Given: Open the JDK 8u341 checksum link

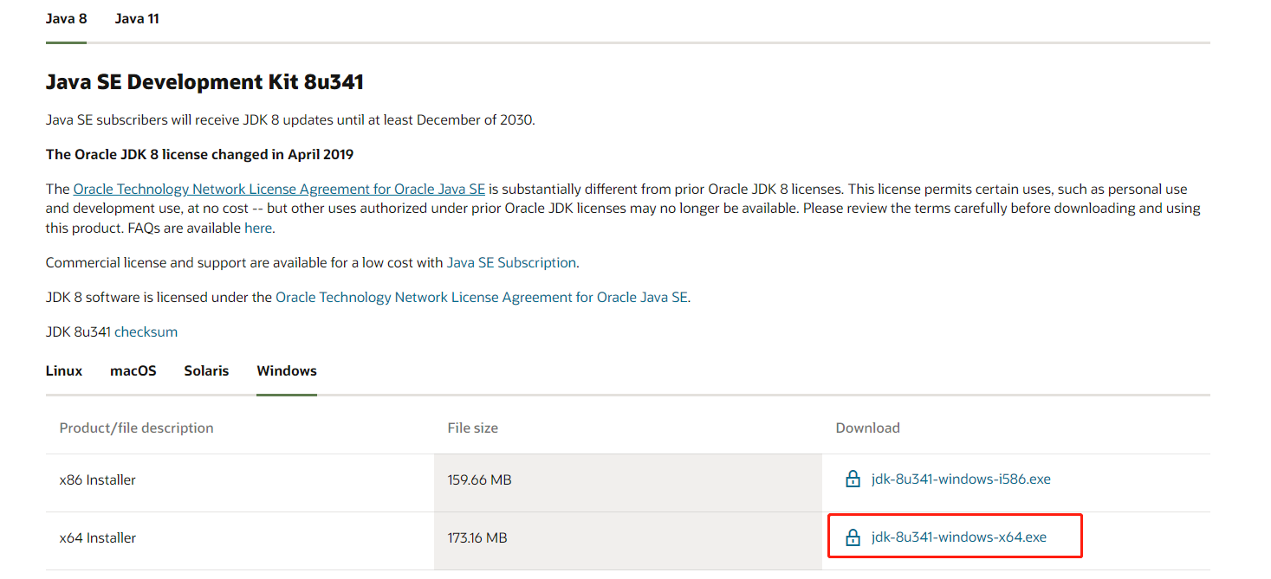Looking at the screenshot, I should tap(146, 331).
